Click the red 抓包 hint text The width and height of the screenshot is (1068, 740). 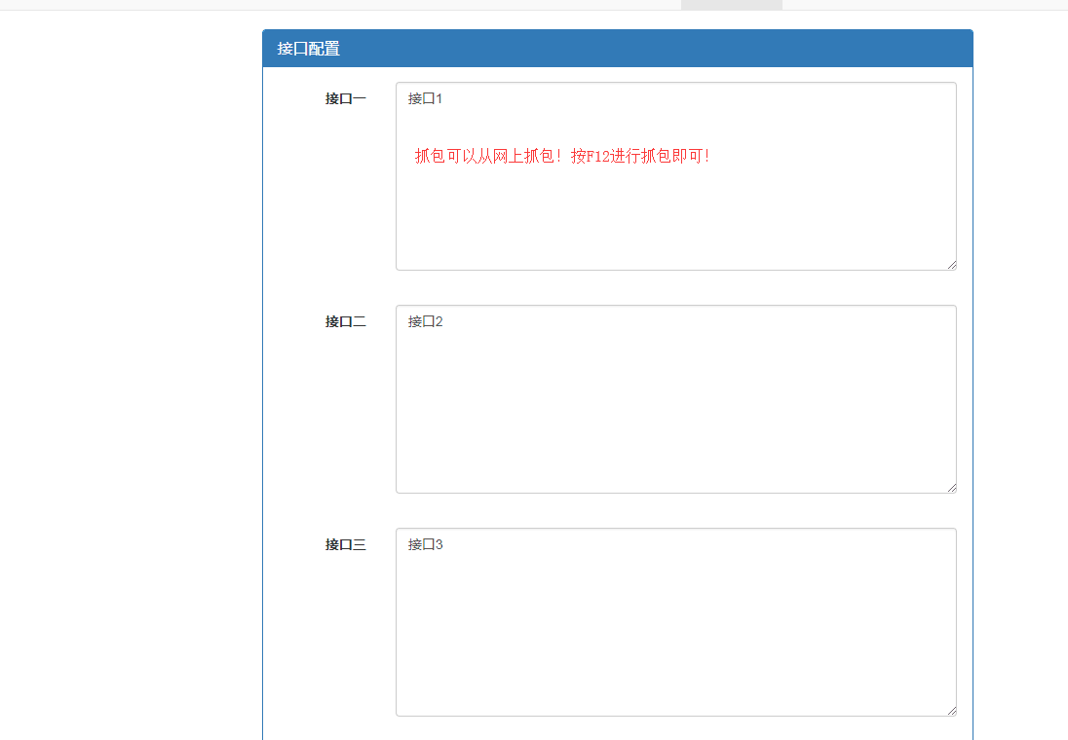point(560,156)
